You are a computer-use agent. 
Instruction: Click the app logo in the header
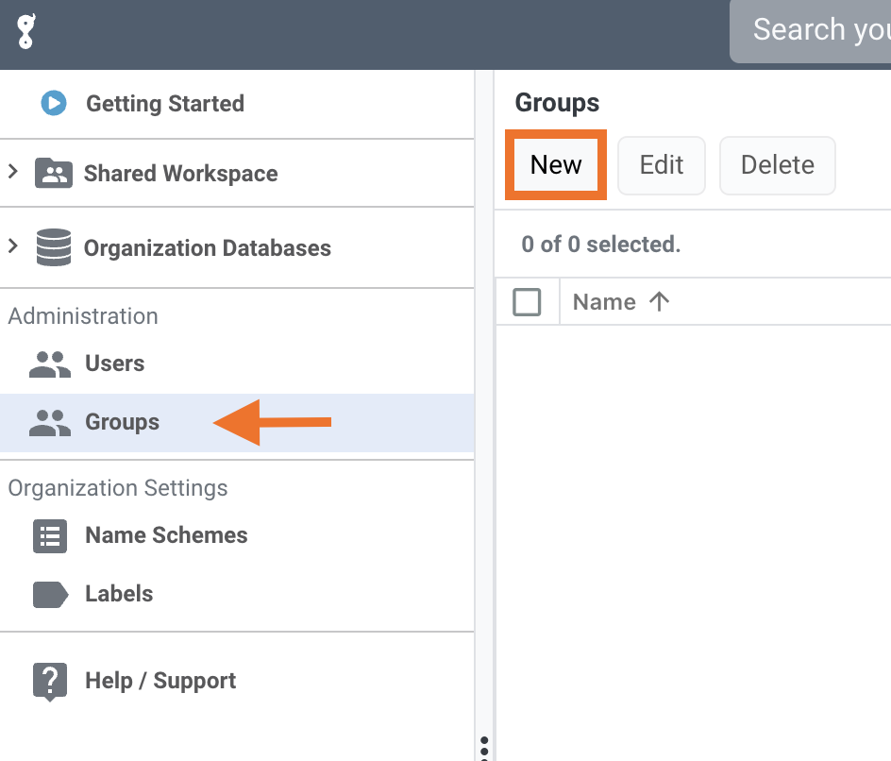tap(25, 32)
